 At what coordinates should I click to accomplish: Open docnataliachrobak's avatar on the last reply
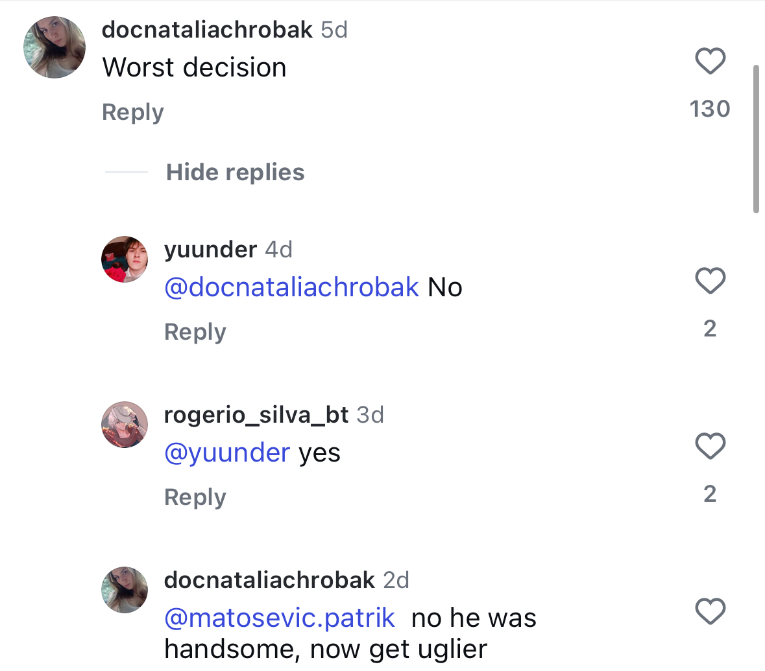(125, 590)
